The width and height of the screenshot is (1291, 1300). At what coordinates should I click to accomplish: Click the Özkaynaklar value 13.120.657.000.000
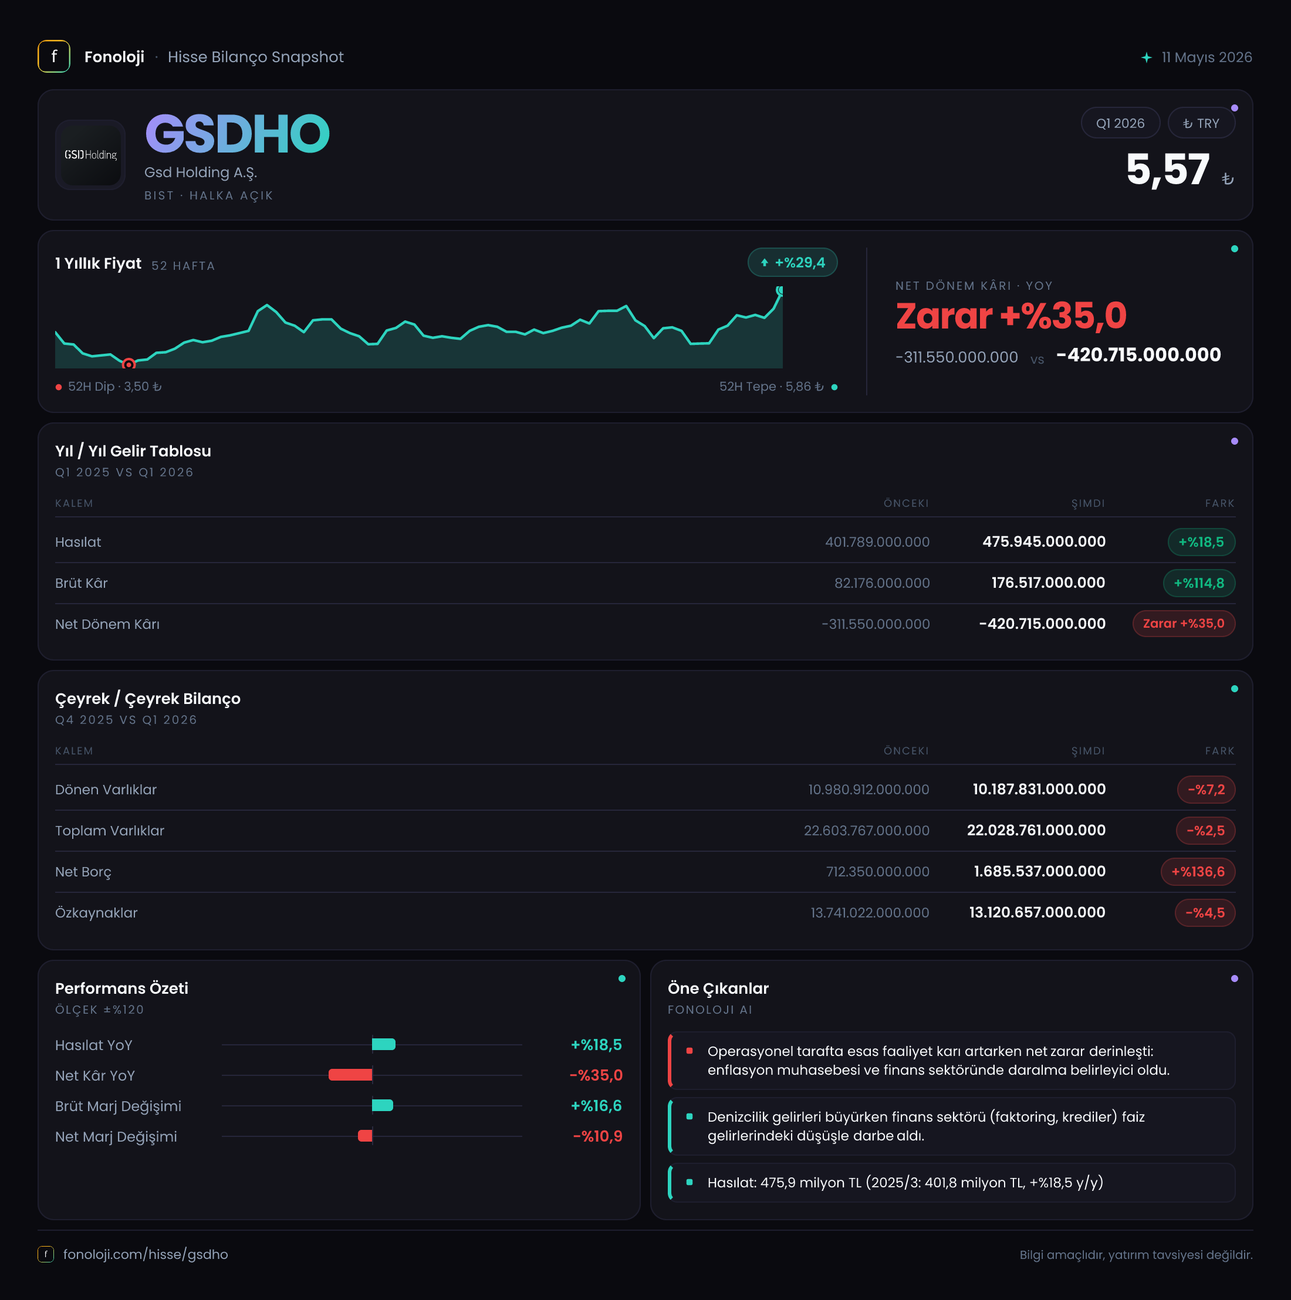(x=1037, y=912)
